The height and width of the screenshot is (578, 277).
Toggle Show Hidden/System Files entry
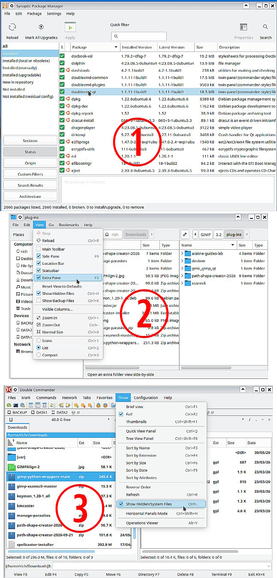point(161,504)
